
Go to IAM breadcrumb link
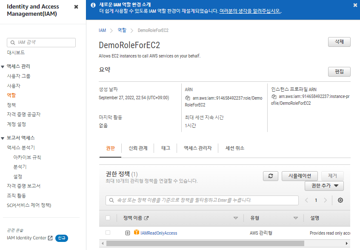pos(103,30)
